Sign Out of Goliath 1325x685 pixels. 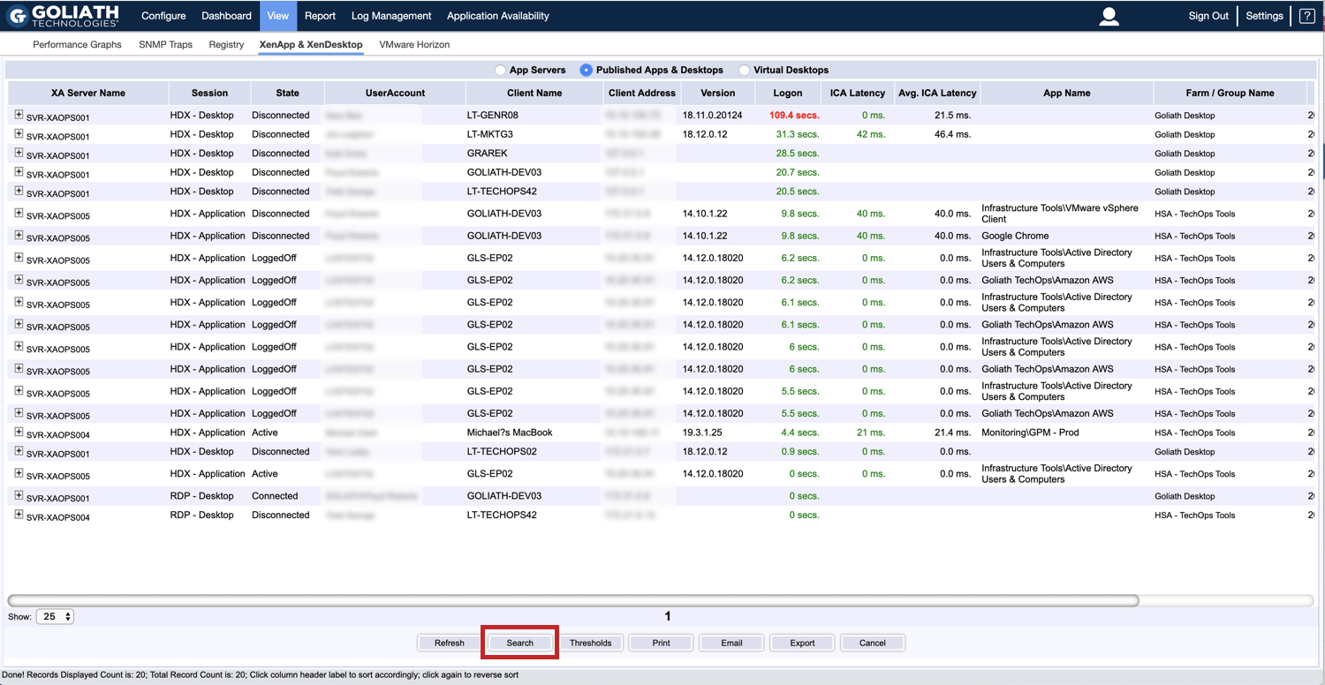click(x=1208, y=15)
